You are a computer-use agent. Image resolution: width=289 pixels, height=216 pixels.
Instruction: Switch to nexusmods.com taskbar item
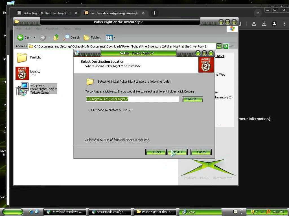(x=110, y=212)
